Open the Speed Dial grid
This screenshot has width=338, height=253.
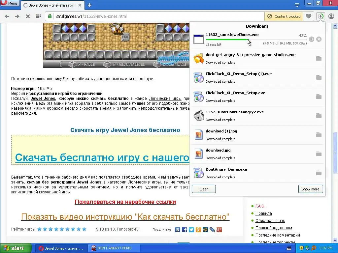click(x=39, y=16)
